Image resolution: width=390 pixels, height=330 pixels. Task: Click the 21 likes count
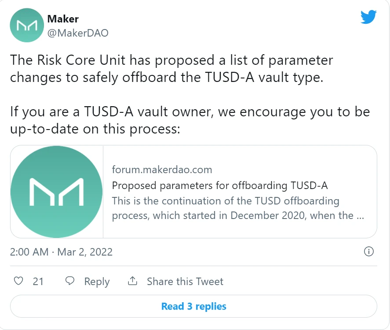pyautogui.click(x=38, y=282)
